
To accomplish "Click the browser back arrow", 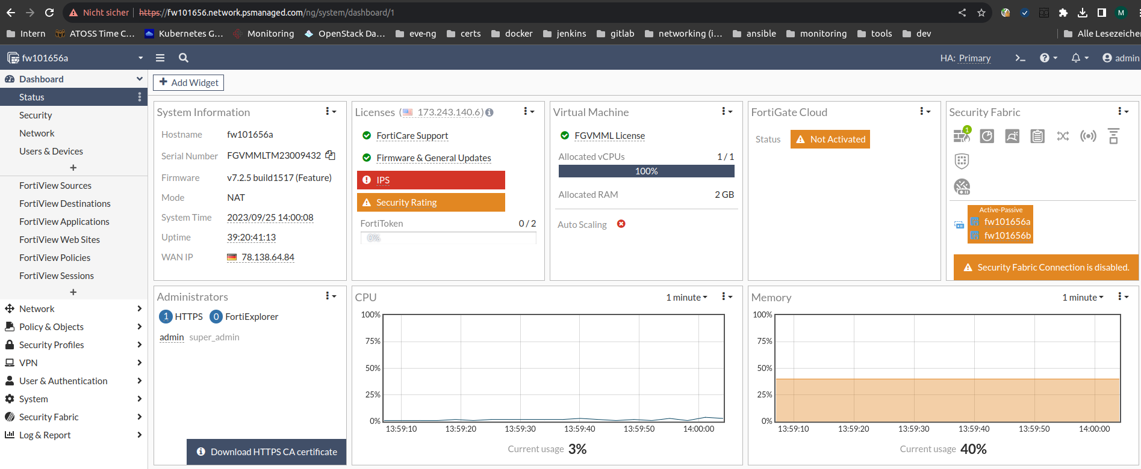I will 11,12.
